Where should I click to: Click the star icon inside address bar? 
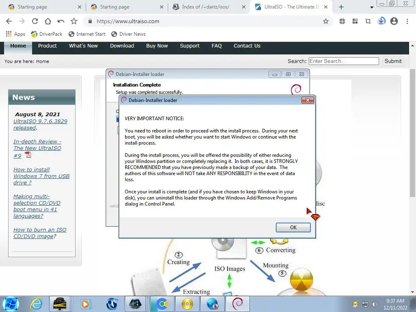click(x=326, y=21)
